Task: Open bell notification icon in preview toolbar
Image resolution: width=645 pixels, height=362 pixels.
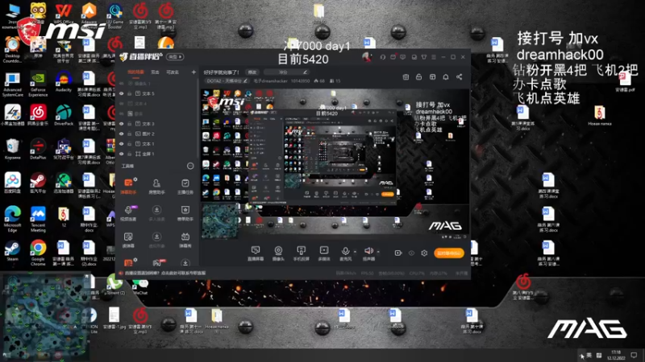Action: pos(446,76)
